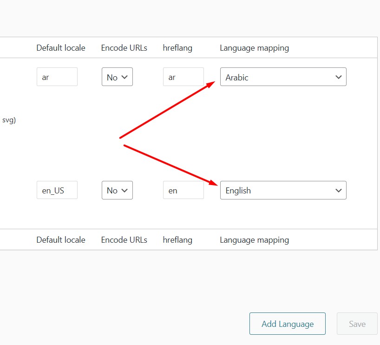
Task: Click bottom Encode URLs footer label
Action: [124, 240]
